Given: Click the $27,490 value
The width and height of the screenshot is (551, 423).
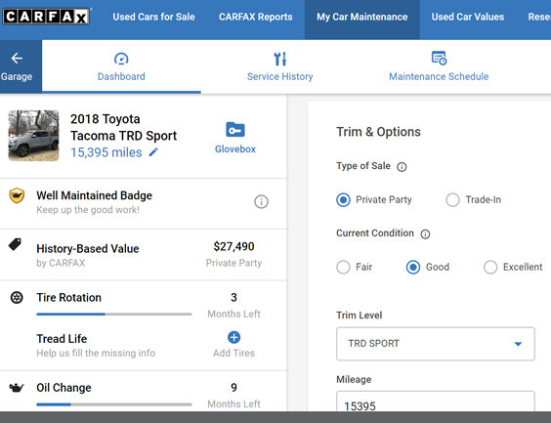Looking at the screenshot, I should 233,246.
